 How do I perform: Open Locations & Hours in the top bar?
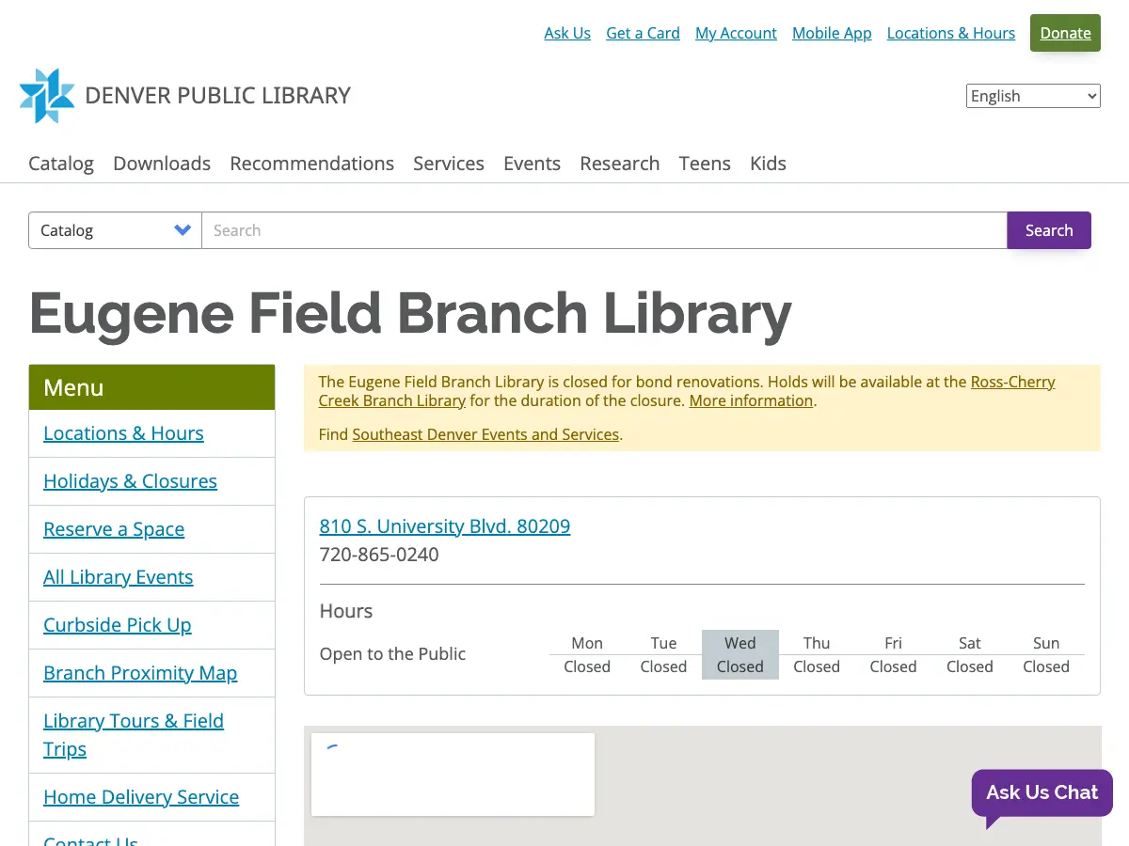951,33
